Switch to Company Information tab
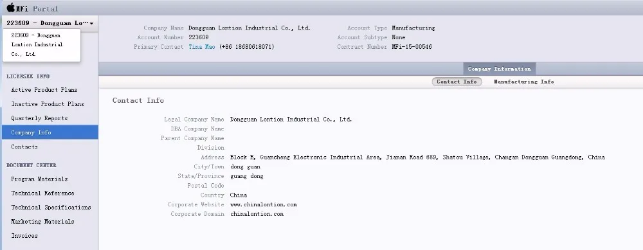This screenshot has width=643, height=250. (500, 69)
